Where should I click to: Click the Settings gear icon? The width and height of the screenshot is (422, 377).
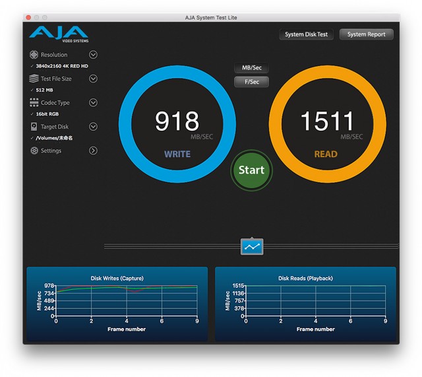pos(34,151)
